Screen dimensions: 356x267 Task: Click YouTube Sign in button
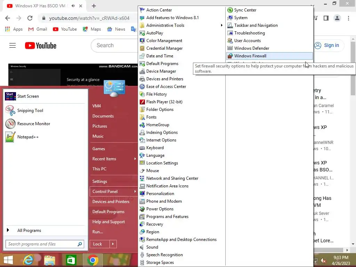coord(327,46)
